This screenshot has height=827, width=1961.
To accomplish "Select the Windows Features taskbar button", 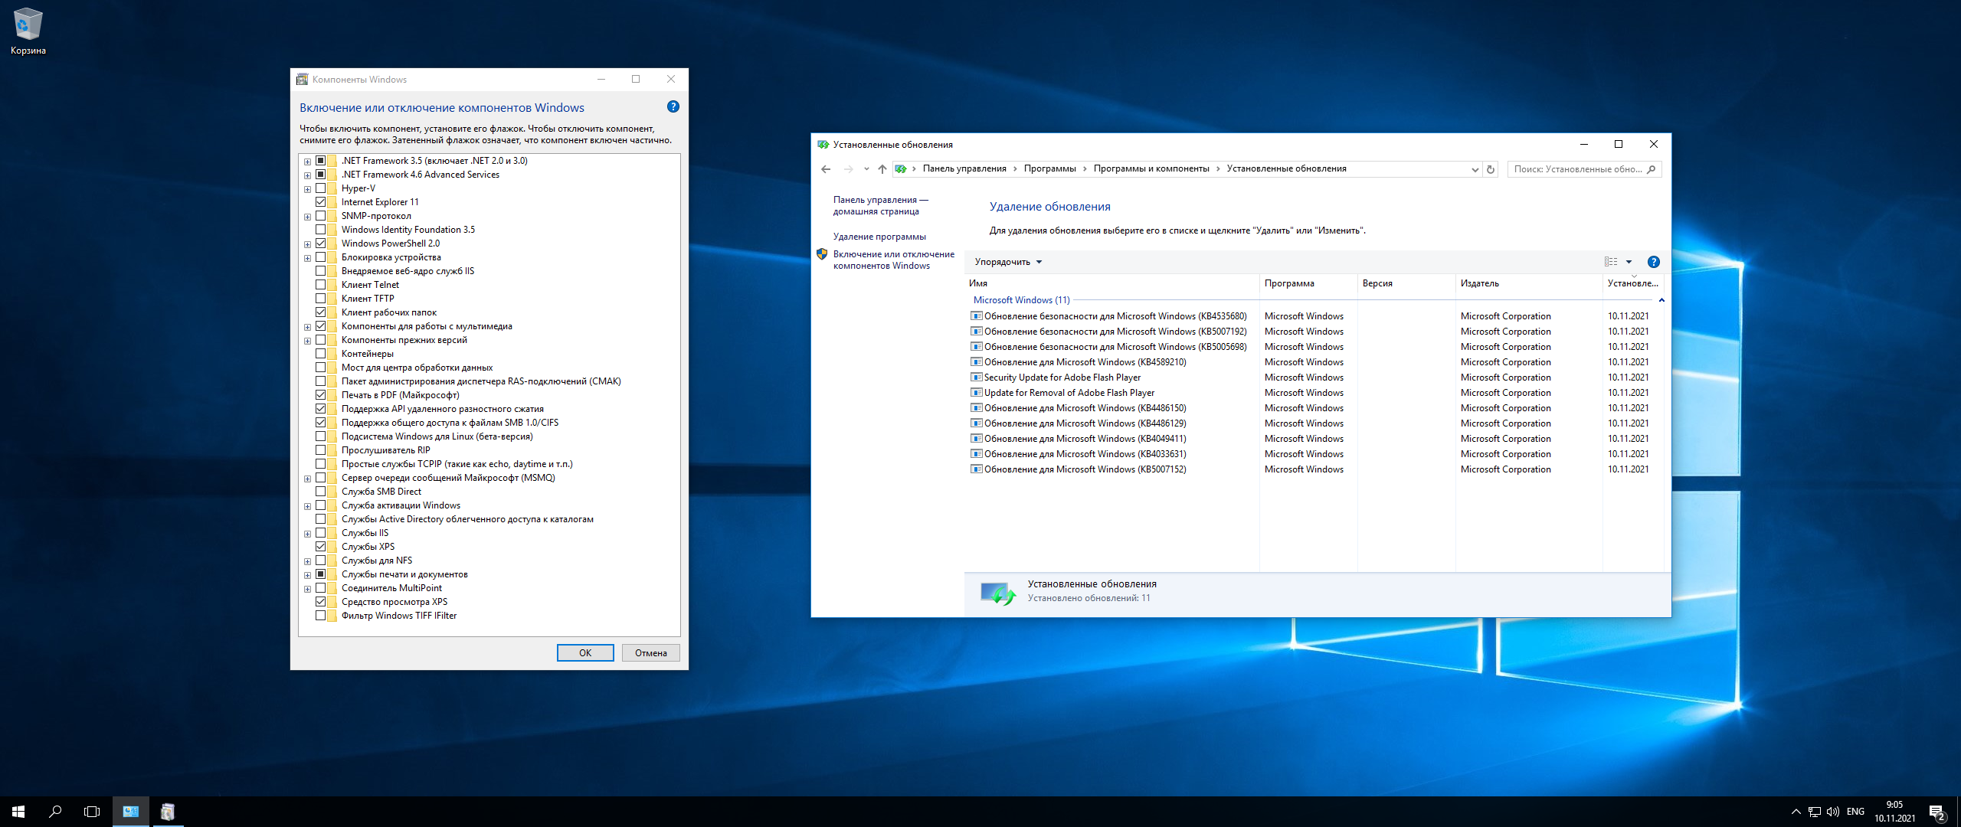I will click(168, 812).
